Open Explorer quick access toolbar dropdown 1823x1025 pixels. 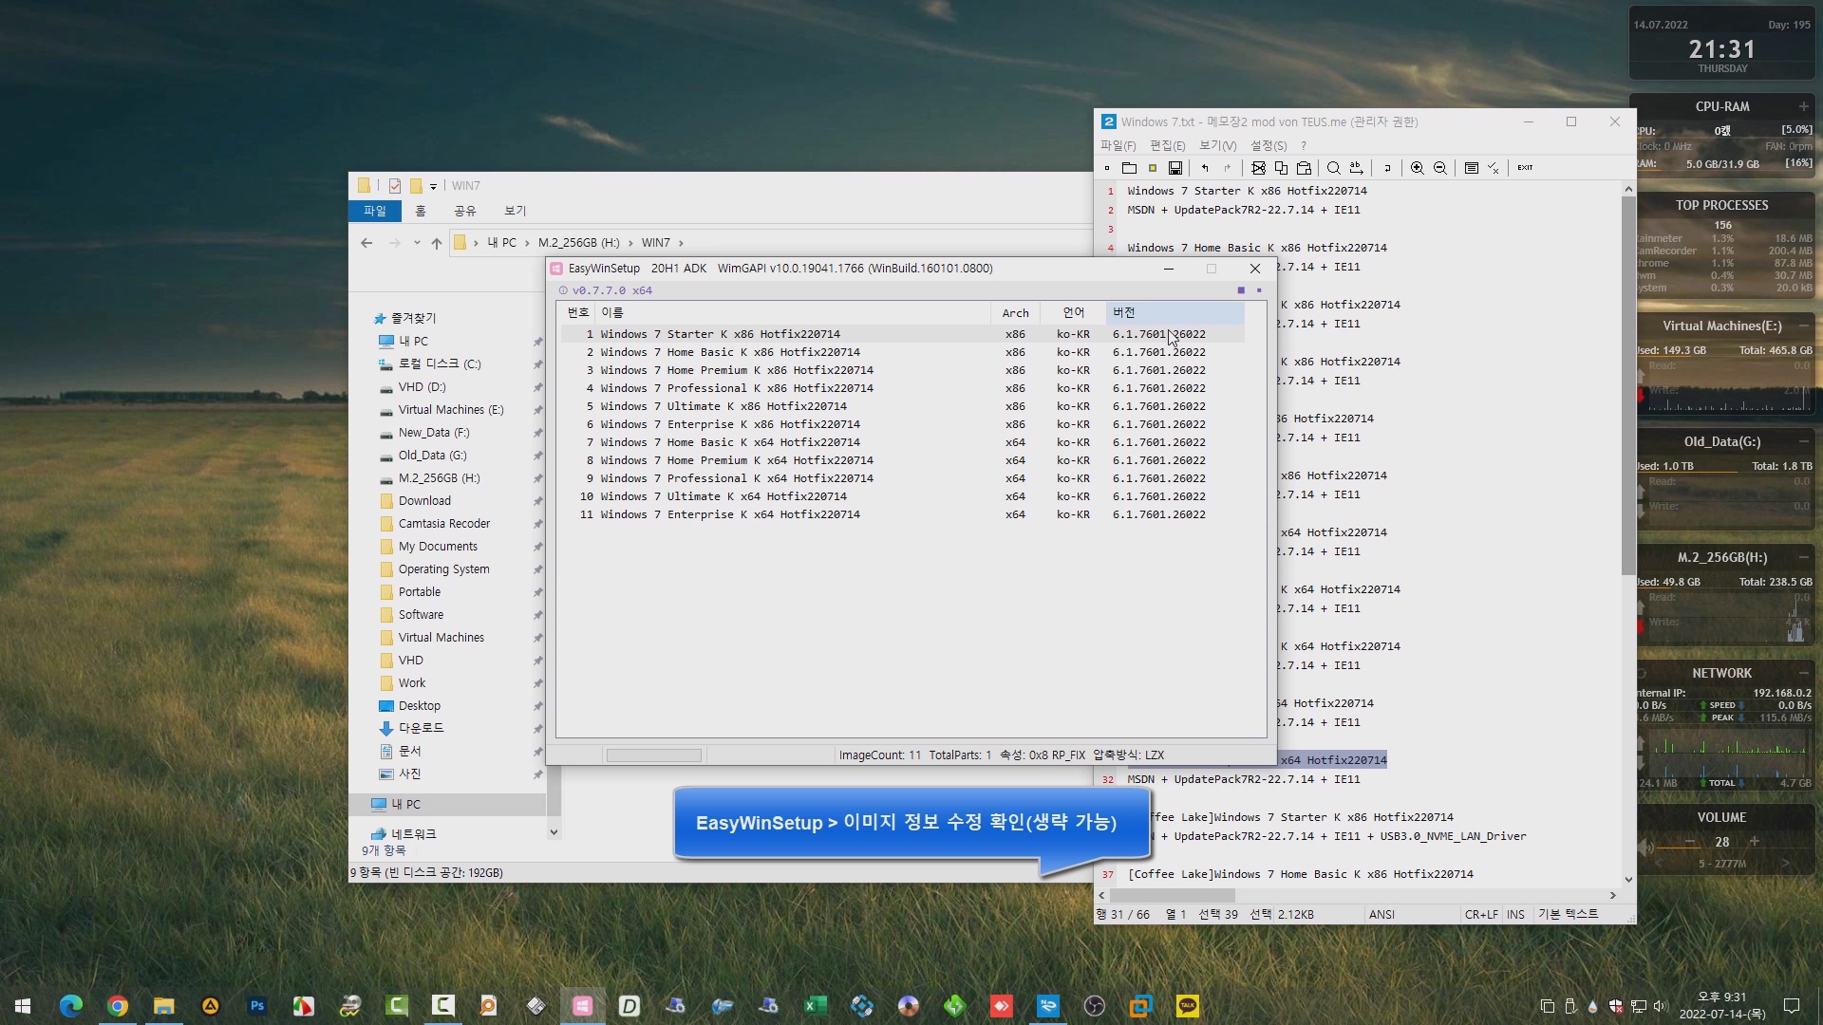(x=433, y=186)
